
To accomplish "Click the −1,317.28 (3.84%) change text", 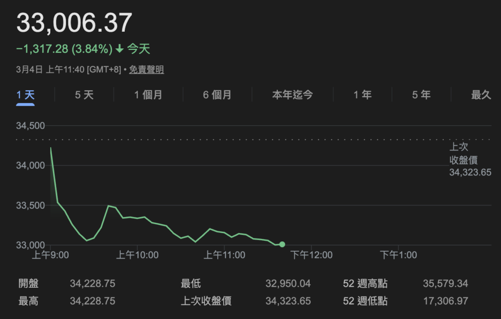I will pyautogui.click(x=64, y=49).
